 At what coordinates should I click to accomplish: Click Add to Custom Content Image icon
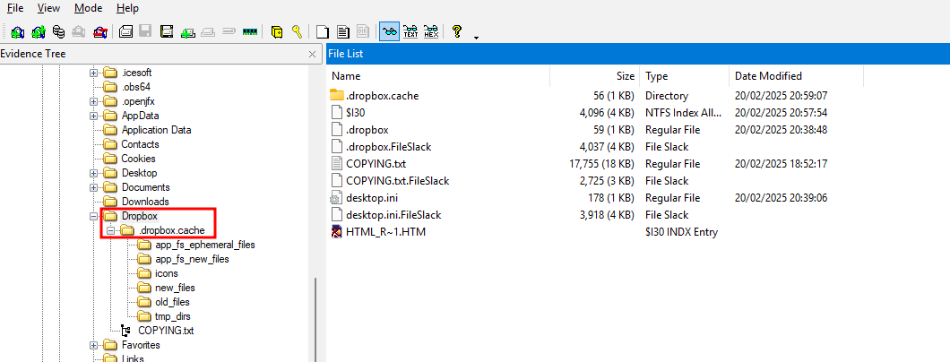[188, 31]
